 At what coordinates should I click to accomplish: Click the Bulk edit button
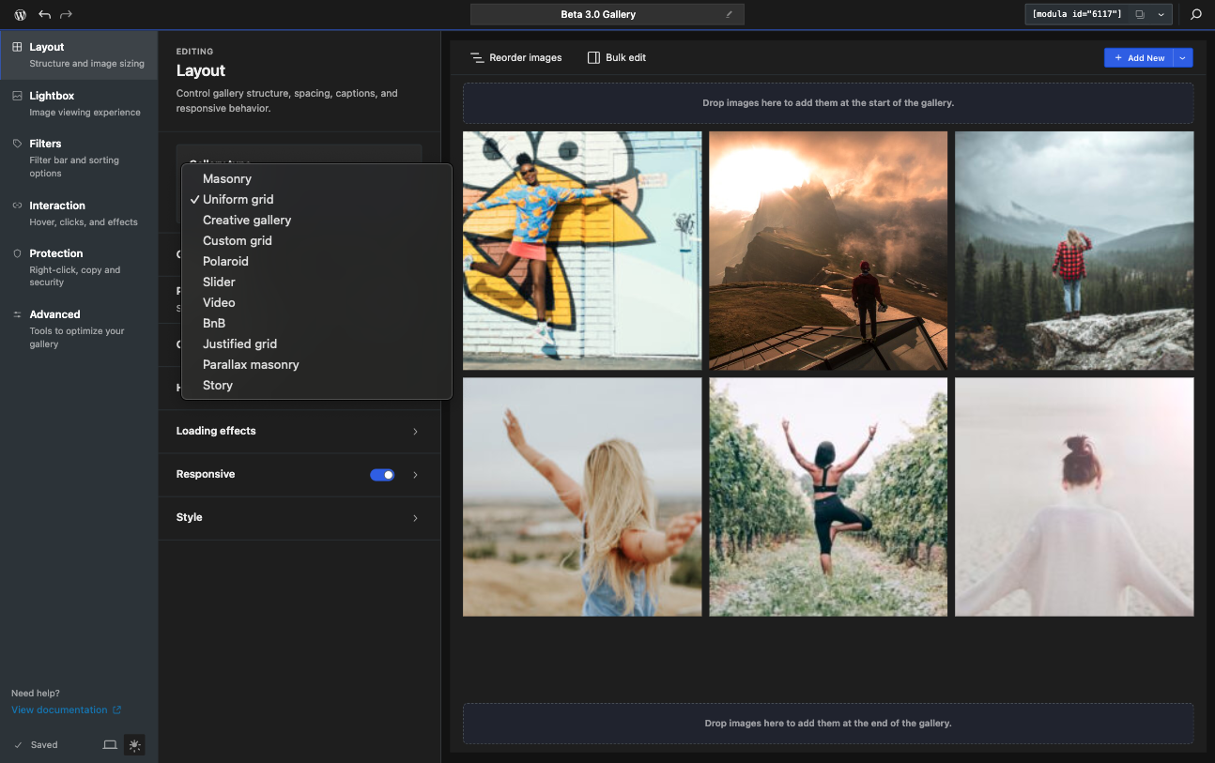coord(617,58)
